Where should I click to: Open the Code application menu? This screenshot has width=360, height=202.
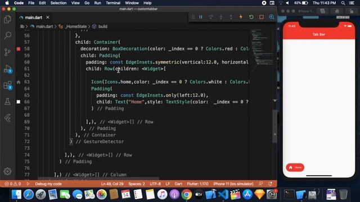pos(19,3)
